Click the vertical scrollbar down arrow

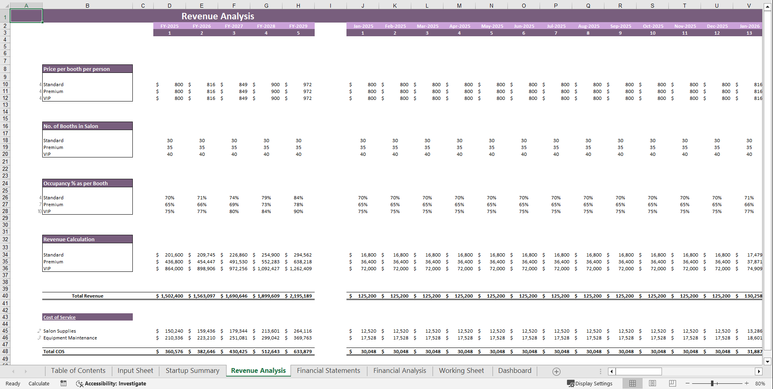pos(768,362)
